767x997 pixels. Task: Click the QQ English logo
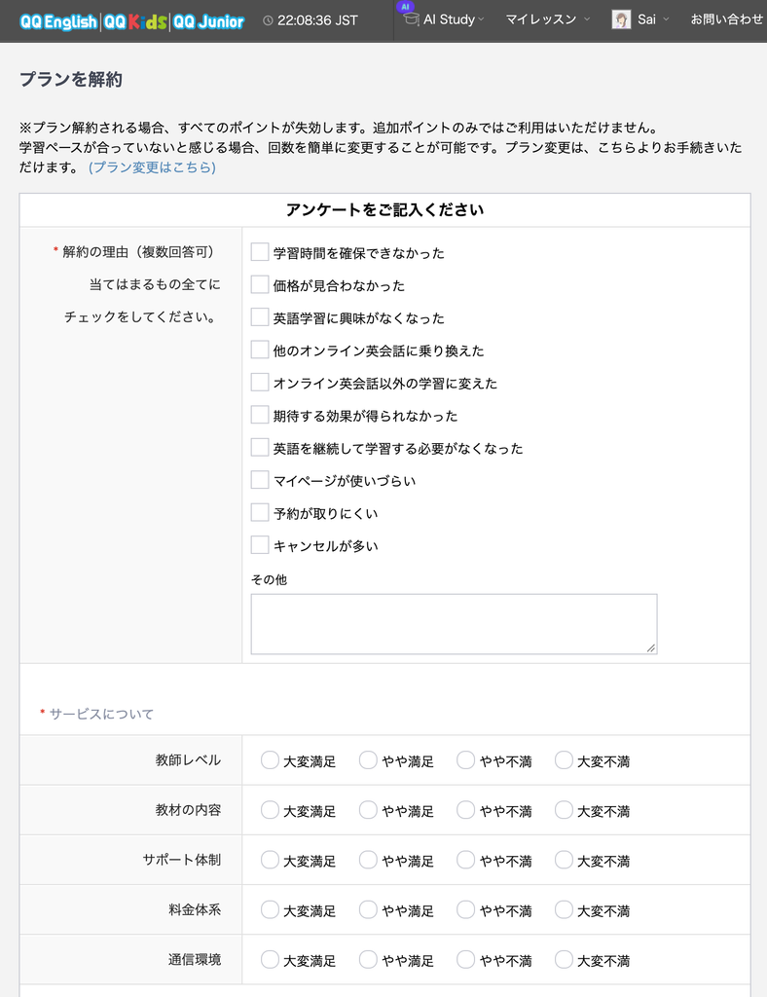pos(57,21)
